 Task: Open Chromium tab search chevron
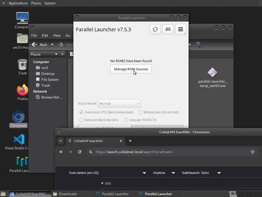click(x=61, y=141)
